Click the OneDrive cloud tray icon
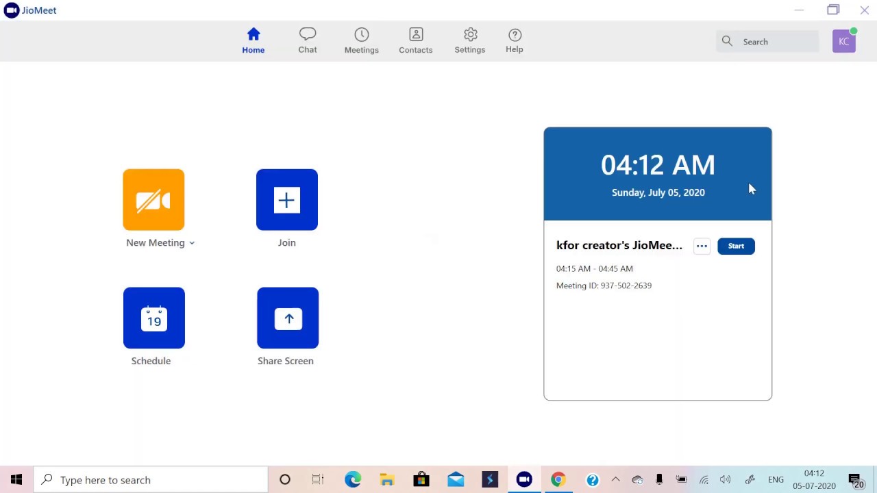 (x=637, y=480)
